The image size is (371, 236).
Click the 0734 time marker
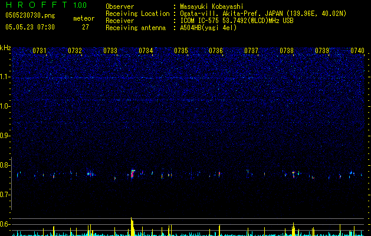click(x=146, y=51)
